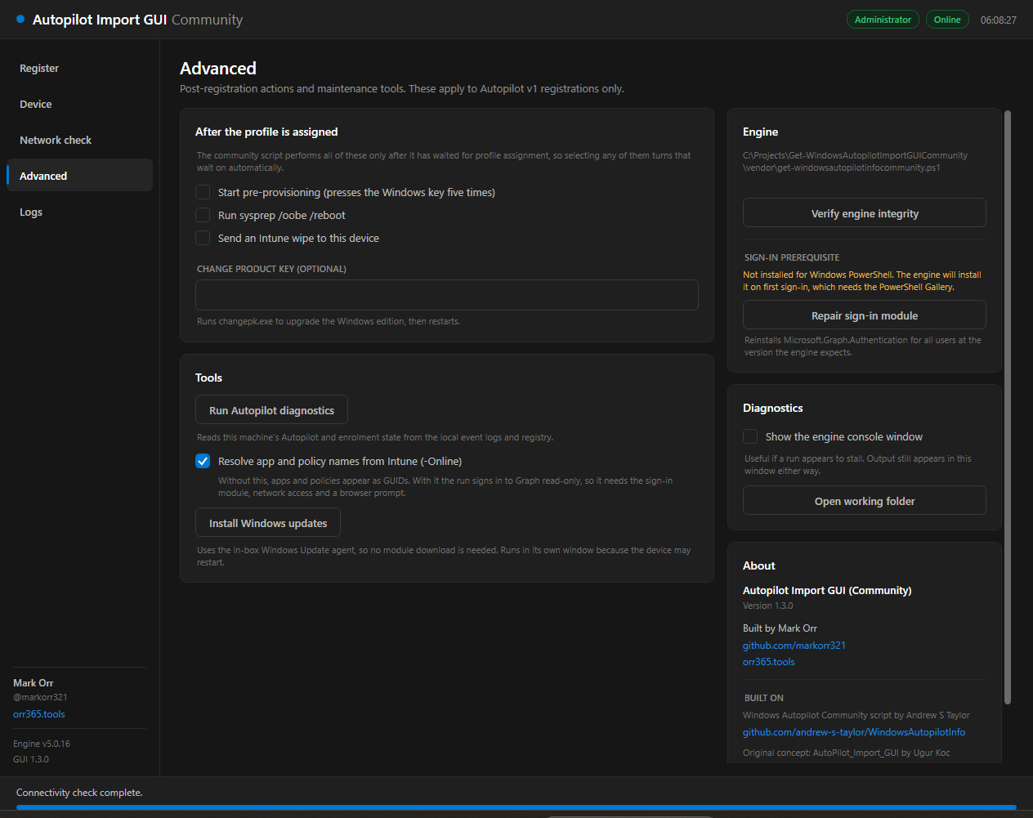Open orr365.tools link in sidebar footer
1033x818 pixels.
[39, 714]
